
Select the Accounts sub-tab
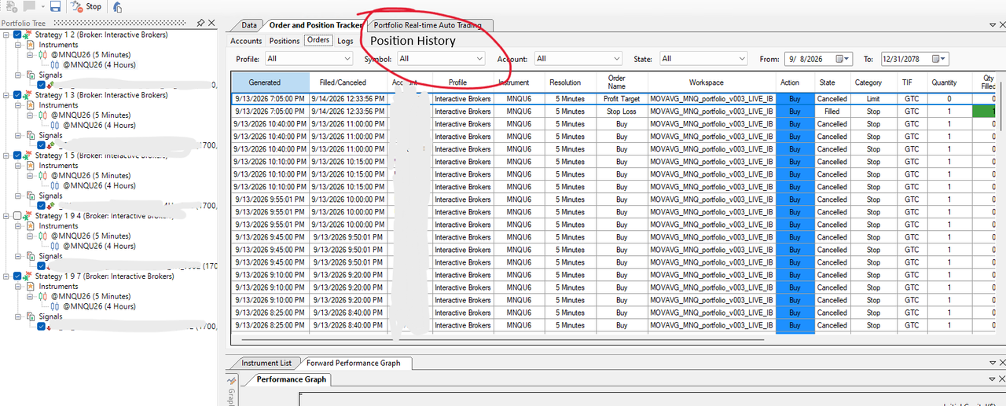pyautogui.click(x=246, y=41)
